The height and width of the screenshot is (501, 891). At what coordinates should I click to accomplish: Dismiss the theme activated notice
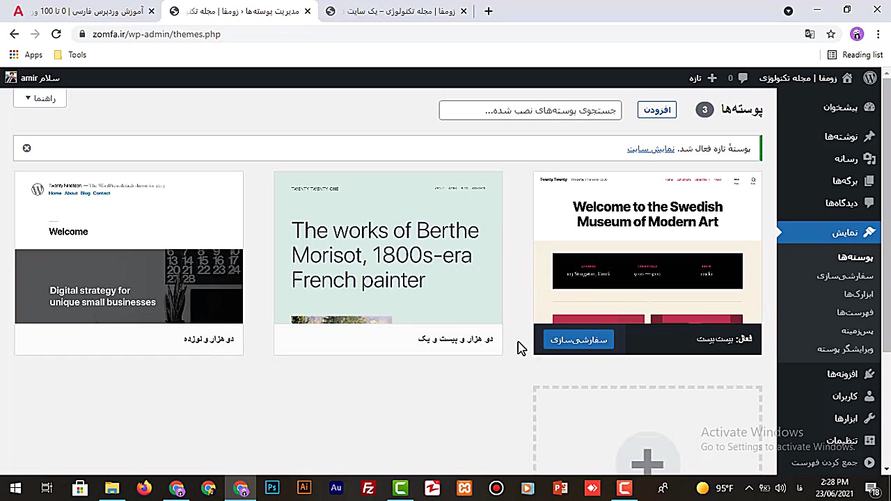[26, 148]
